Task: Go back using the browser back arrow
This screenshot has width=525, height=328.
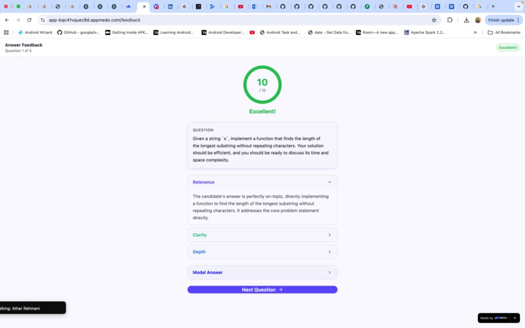Action: coord(7,20)
